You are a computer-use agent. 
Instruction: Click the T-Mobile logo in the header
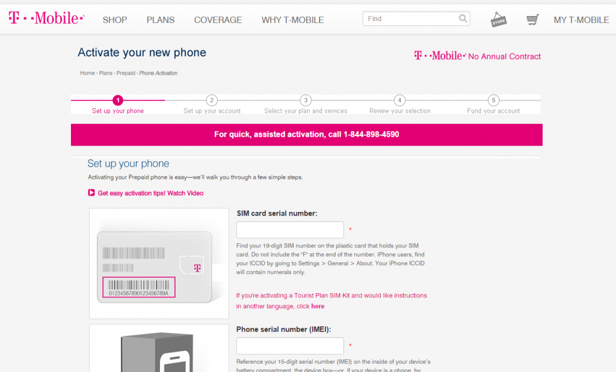click(x=46, y=17)
